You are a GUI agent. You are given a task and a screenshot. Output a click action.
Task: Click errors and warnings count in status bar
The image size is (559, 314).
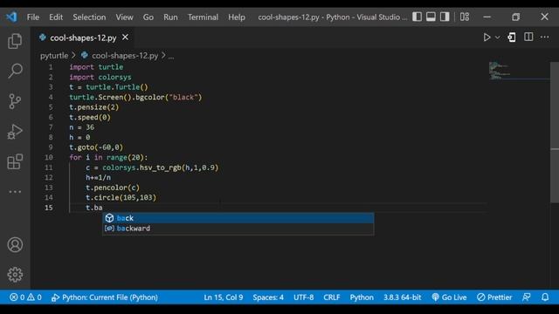point(25,297)
